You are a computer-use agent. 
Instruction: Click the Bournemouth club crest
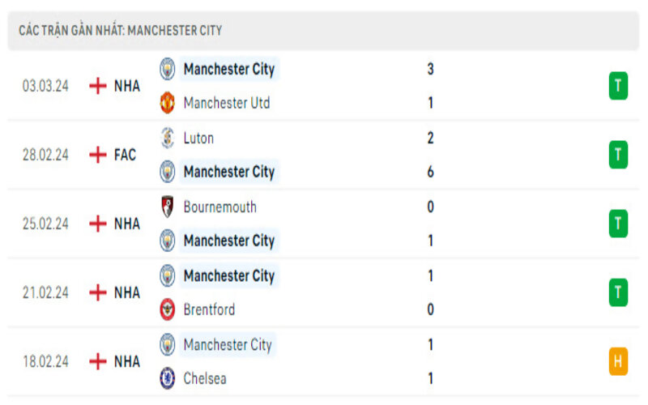pyautogui.click(x=168, y=207)
